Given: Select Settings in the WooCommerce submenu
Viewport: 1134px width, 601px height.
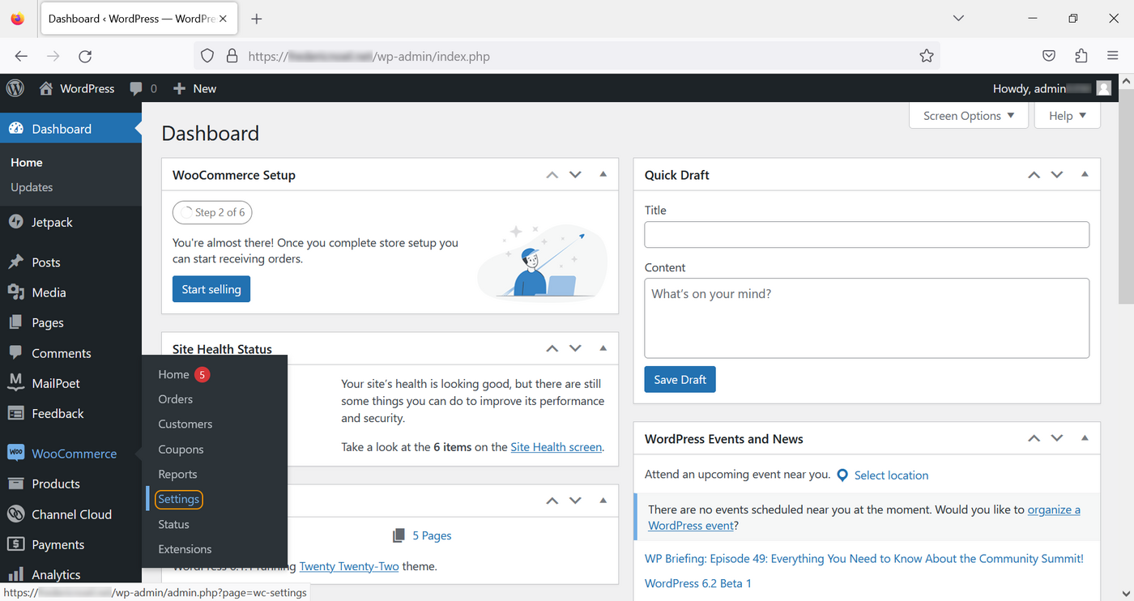Looking at the screenshot, I should pos(178,499).
